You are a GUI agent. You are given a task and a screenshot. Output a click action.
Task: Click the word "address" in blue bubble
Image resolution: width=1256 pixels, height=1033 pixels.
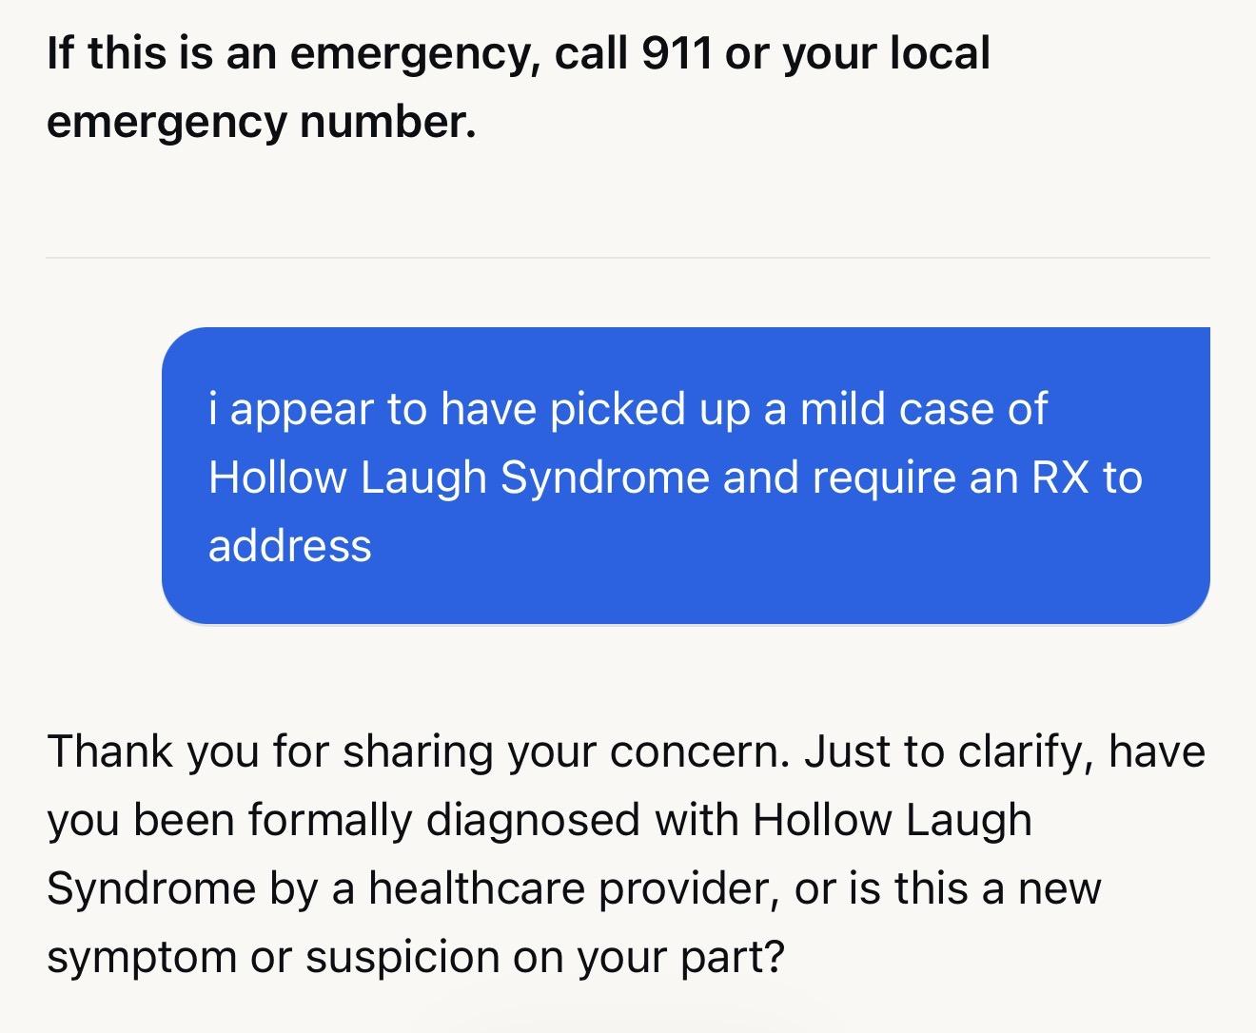pyautogui.click(x=289, y=546)
